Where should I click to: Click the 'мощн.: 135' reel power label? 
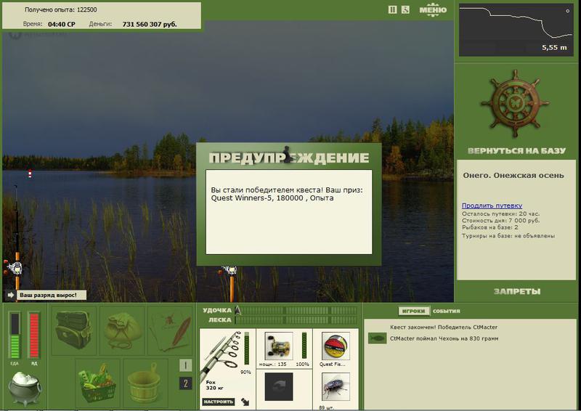click(x=273, y=365)
